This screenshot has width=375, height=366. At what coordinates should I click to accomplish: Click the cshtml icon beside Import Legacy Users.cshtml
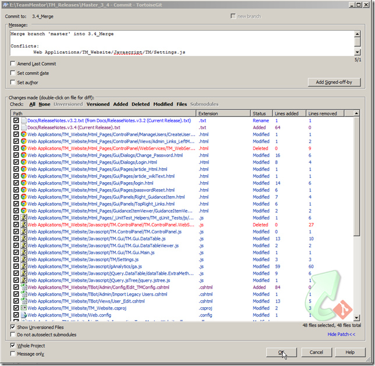click(23, 294)
